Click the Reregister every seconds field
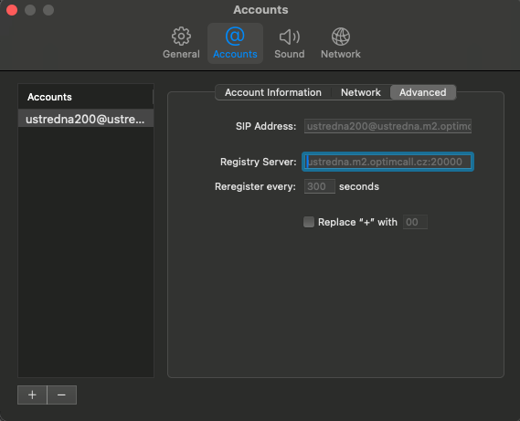The width and height of the screenshot is (520, 421). [x=320, y=186]
